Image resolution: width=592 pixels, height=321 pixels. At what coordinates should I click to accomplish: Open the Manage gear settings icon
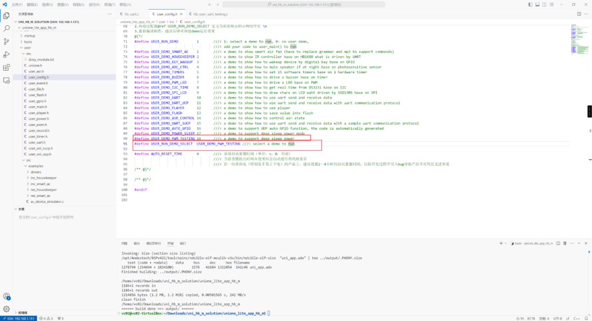click(x=7, y=309)
